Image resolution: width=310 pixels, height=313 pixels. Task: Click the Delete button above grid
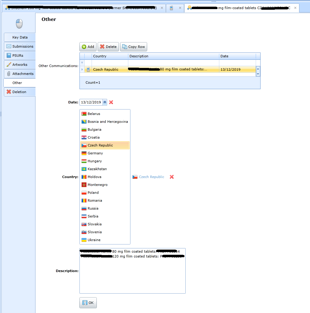(x=108, y=47)
